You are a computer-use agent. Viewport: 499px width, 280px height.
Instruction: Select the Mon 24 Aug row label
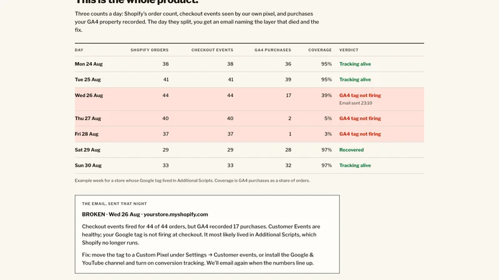coord(89,64)
